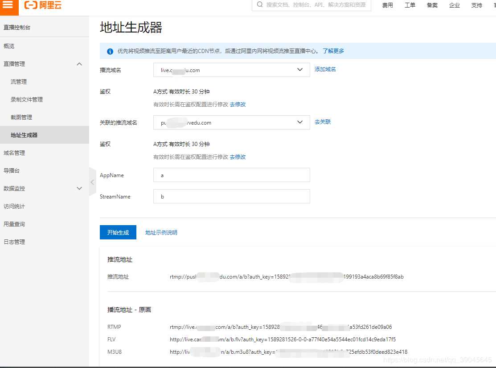Click the Alibaba Cloud logo
The height and width of the screenshot is (368, 496).
click(42, 6)
